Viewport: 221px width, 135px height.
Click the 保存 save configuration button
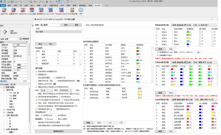click(66, 25)
